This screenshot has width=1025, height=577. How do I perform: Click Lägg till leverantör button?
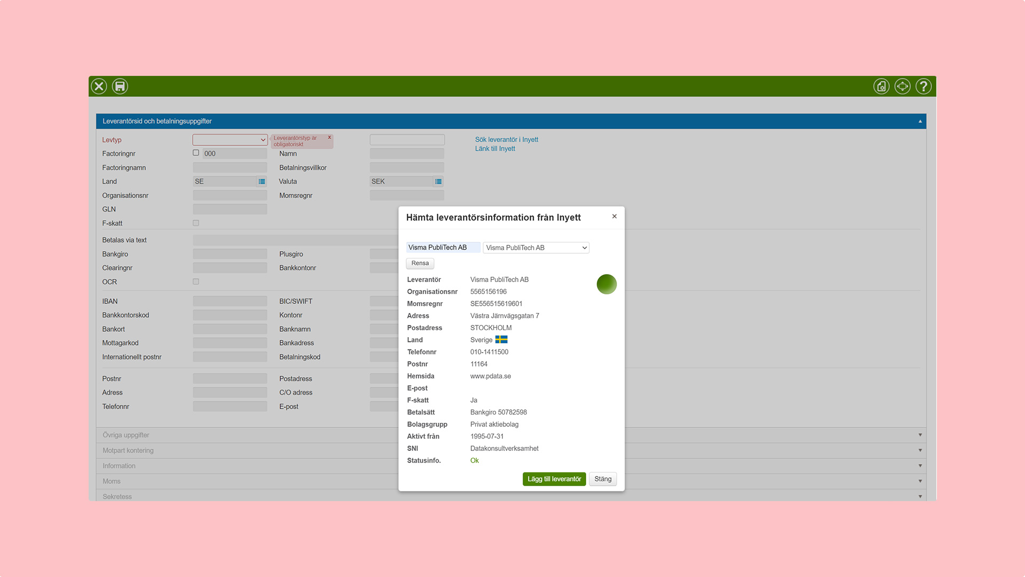pyautogui.click(x=554, y=479)
